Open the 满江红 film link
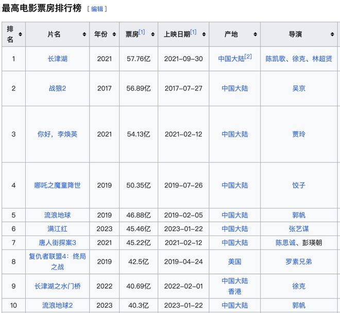The height and width of the screenshot is (313, 340). coord(58,229)
